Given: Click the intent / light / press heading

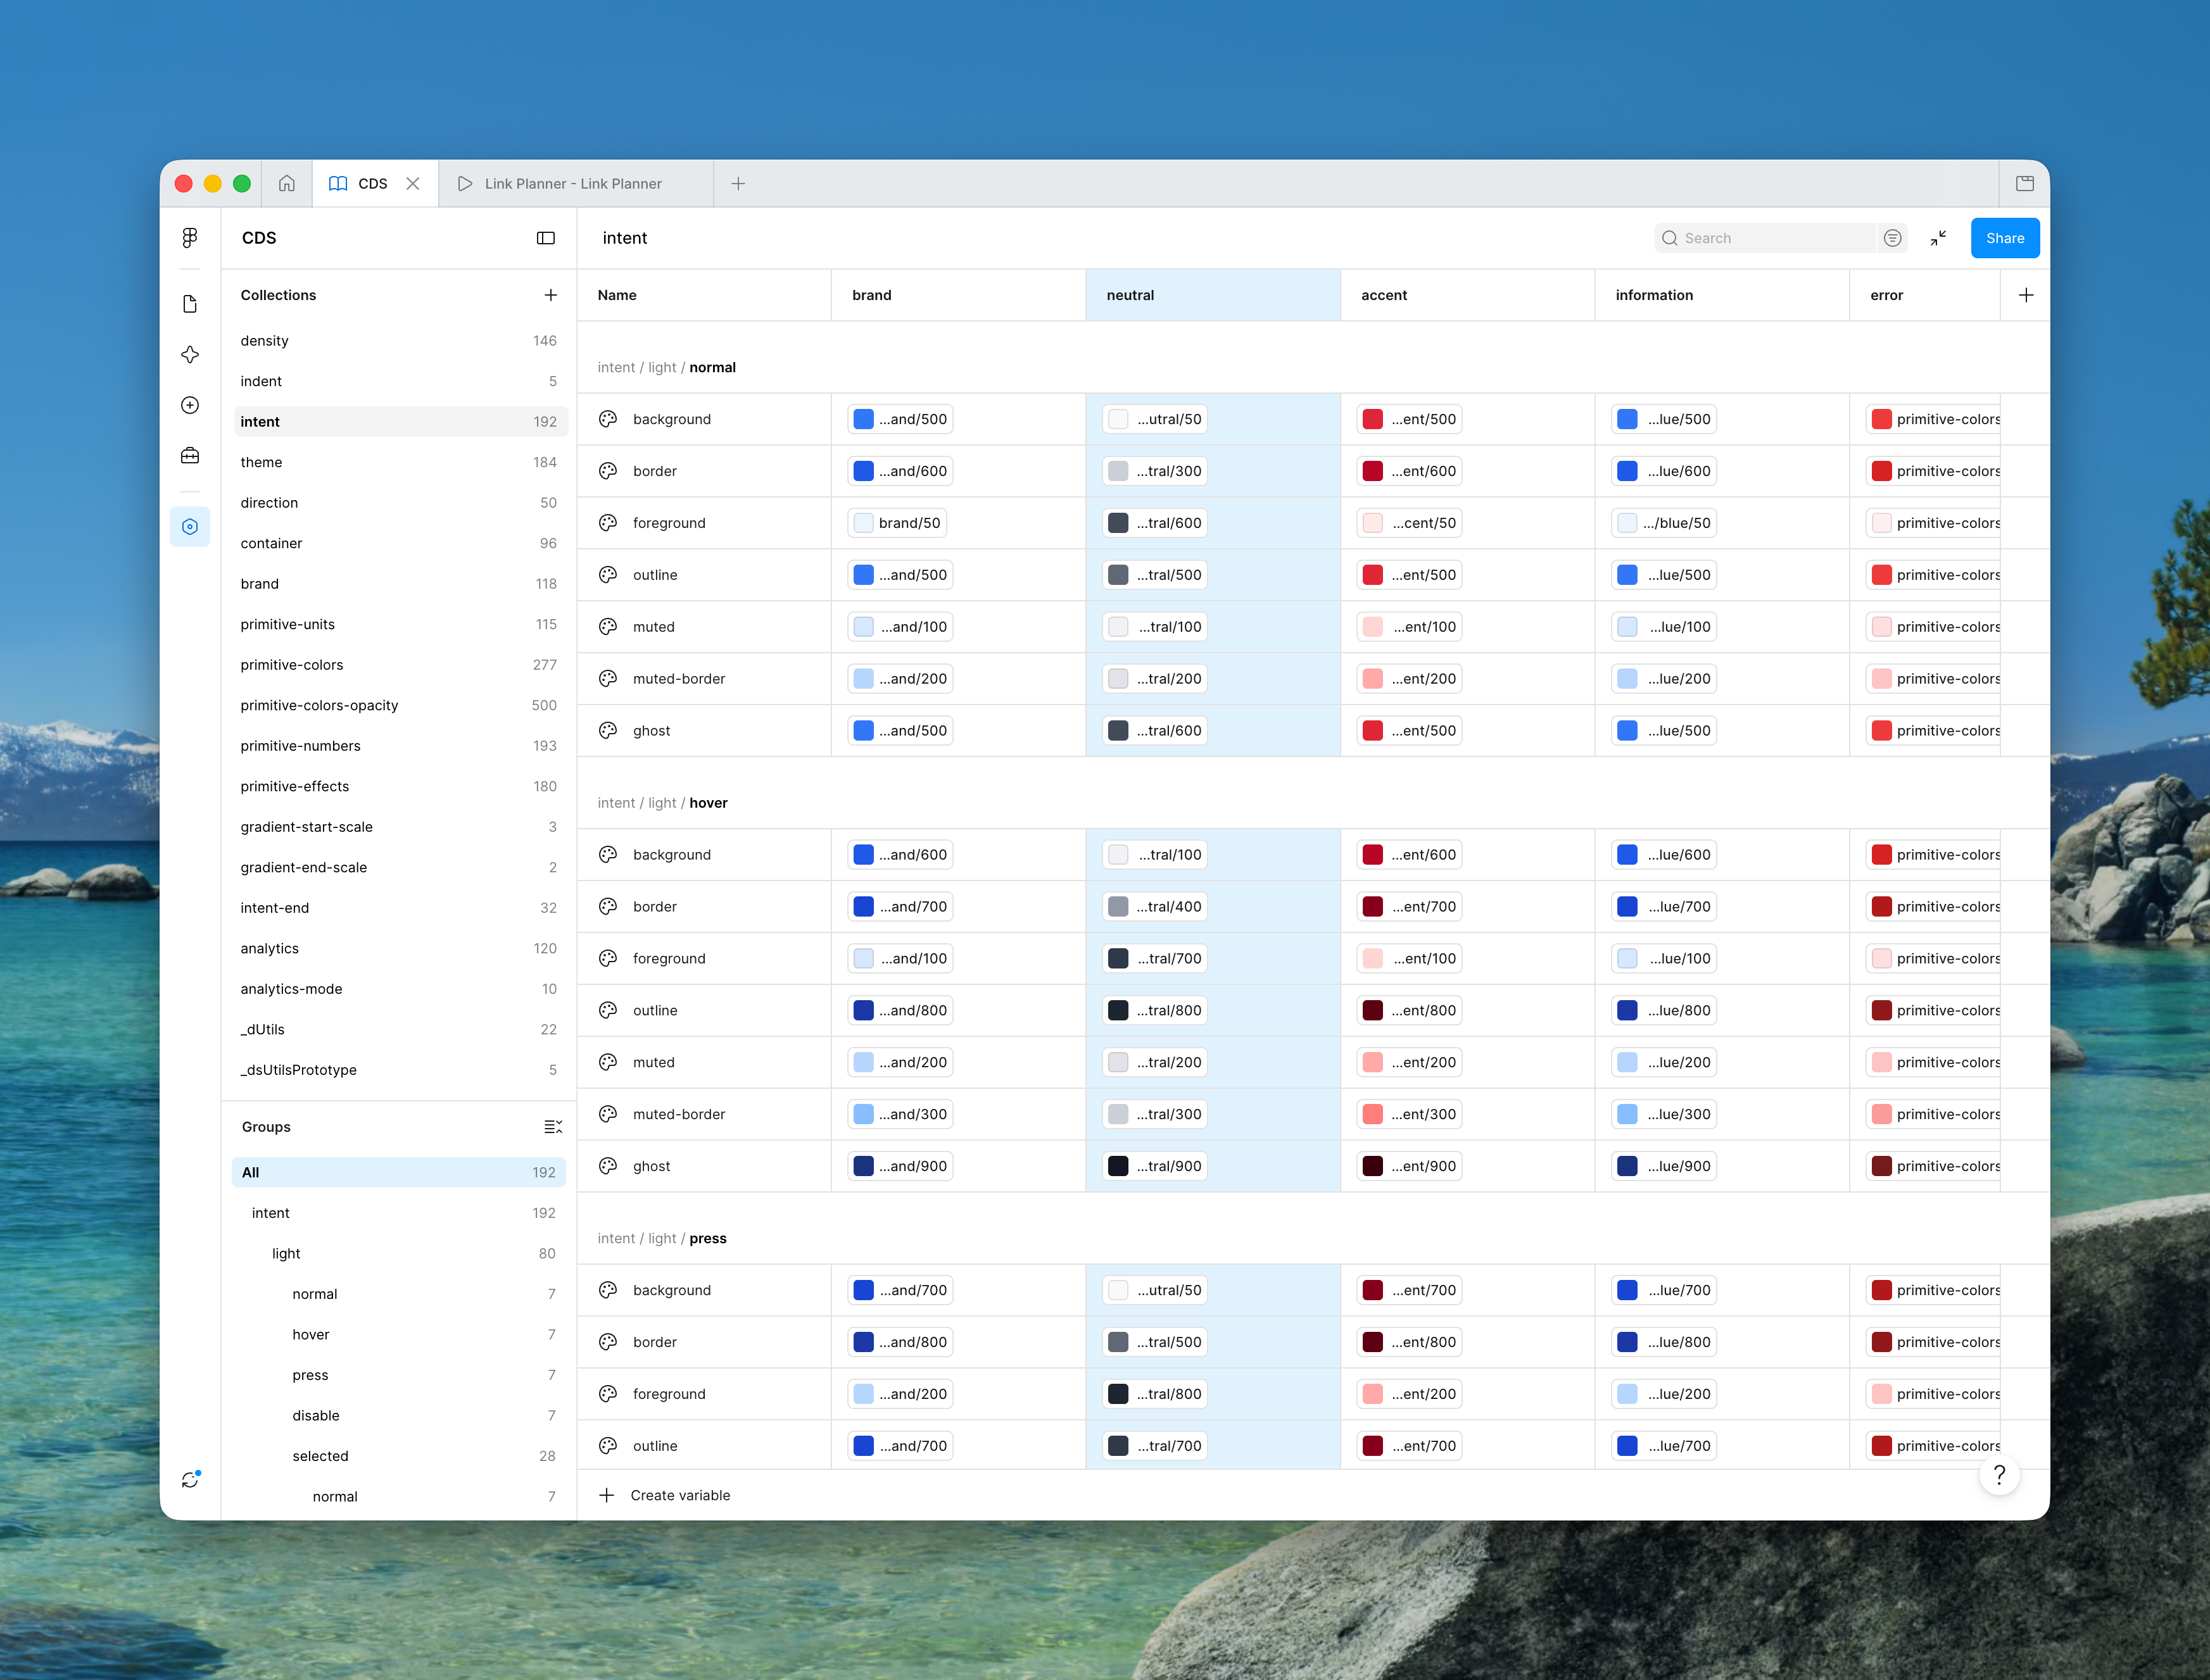Looking at the screenshot, I should tap(662, 1238).
